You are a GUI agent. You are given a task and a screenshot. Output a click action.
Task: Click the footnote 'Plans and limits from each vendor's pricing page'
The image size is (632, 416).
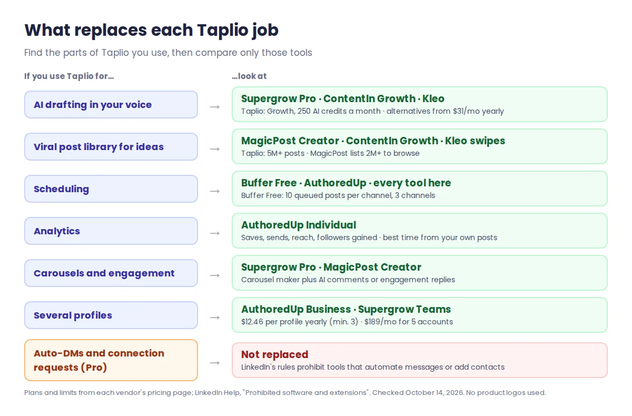tap(285, 392)
